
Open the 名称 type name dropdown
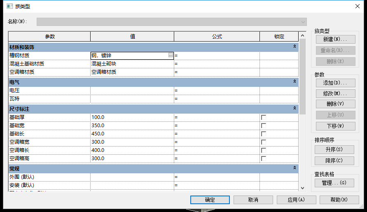click(x=303, y=22)
